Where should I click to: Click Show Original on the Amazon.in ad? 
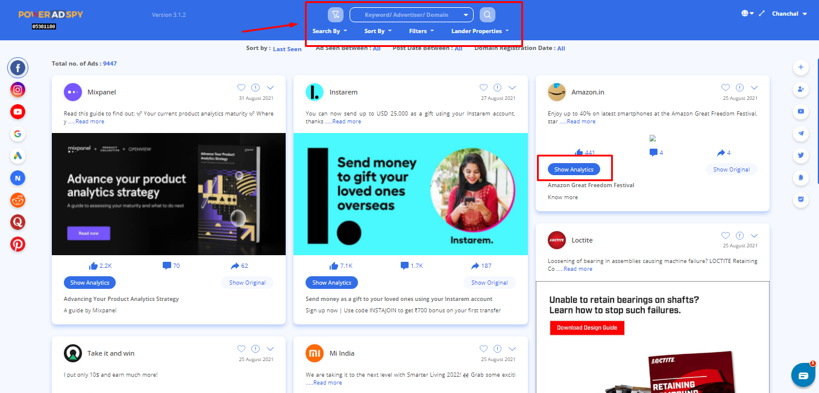coord(732,170)
